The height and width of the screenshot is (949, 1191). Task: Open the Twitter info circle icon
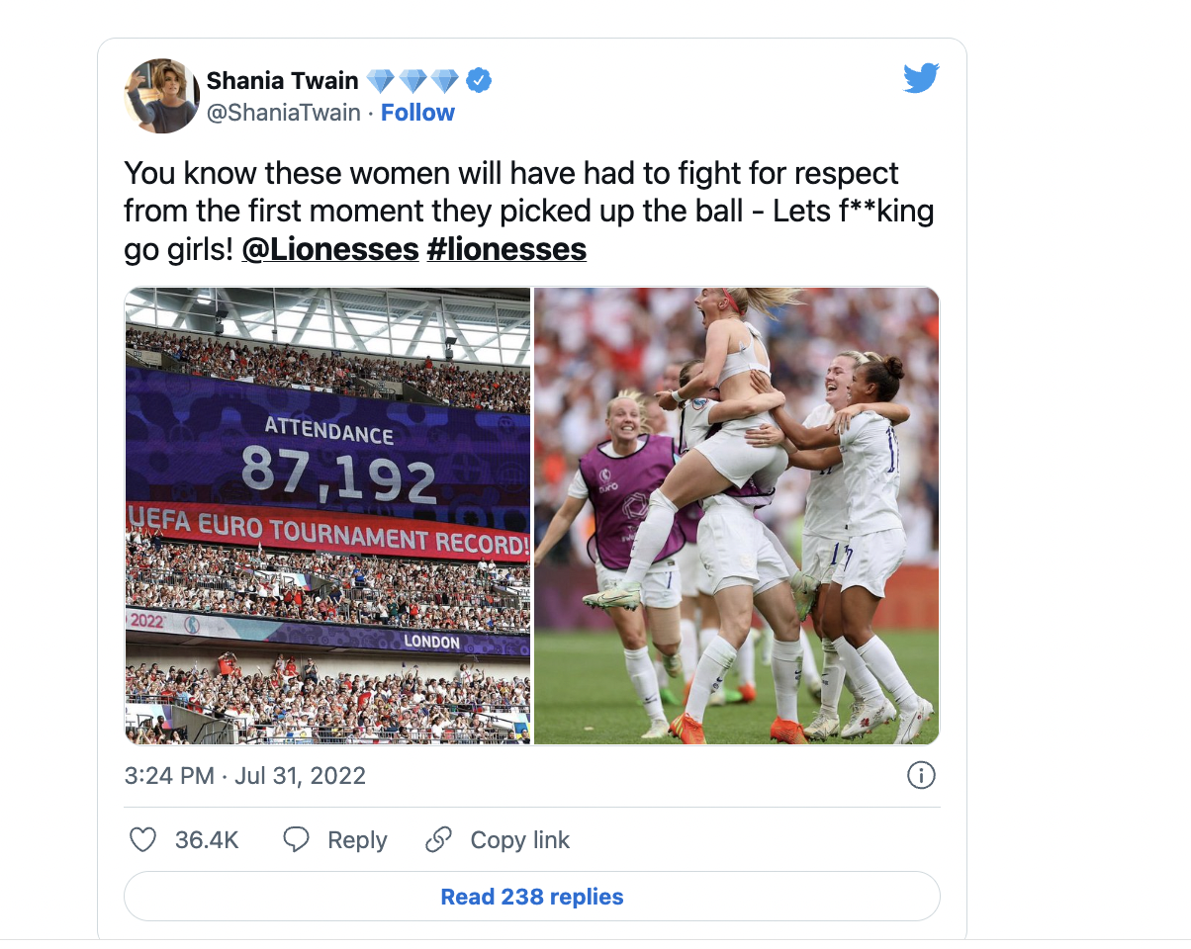coord(921,776)
